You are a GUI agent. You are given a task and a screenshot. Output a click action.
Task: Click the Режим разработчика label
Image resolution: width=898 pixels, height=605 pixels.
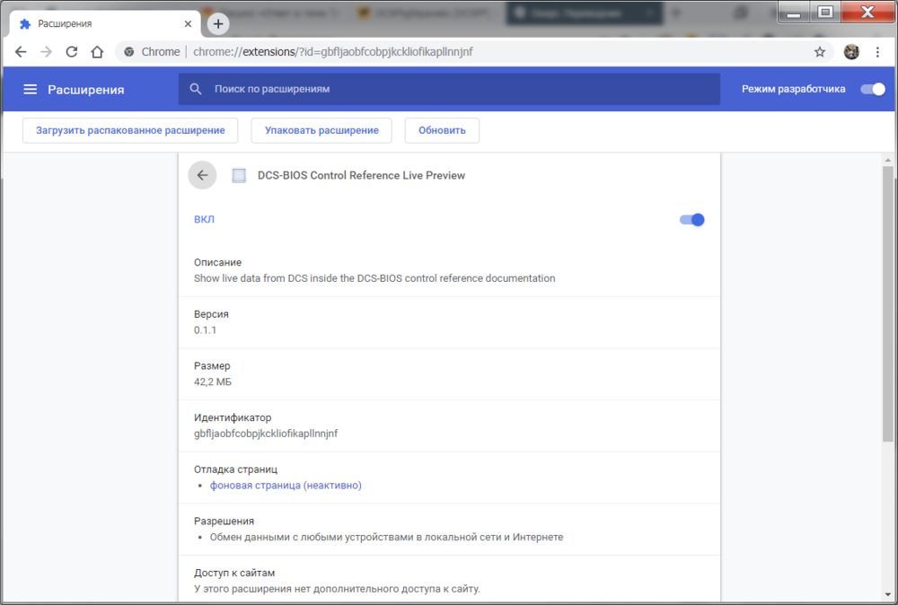[x=793, y=89]
